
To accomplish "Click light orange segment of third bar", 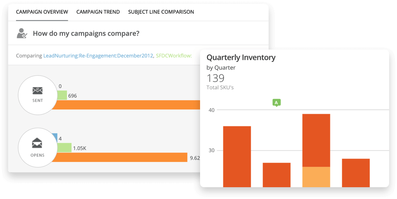I will pos(316,177).
